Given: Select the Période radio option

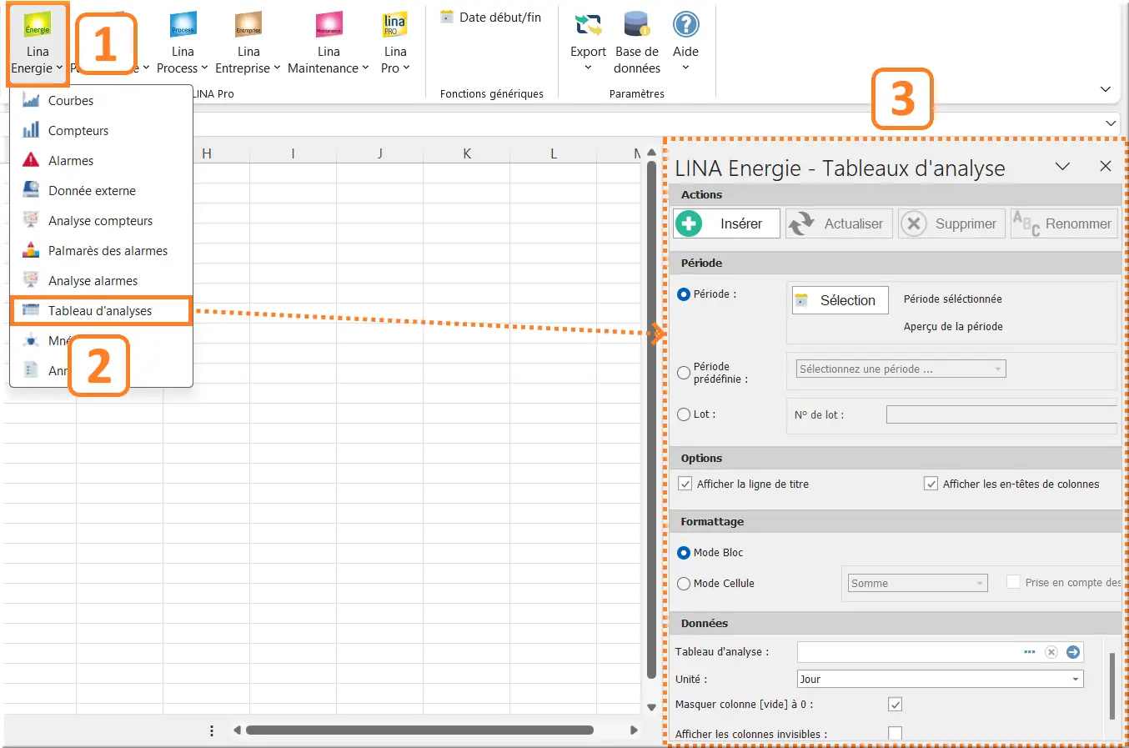Looking at the screenshot, I should 684,294.
